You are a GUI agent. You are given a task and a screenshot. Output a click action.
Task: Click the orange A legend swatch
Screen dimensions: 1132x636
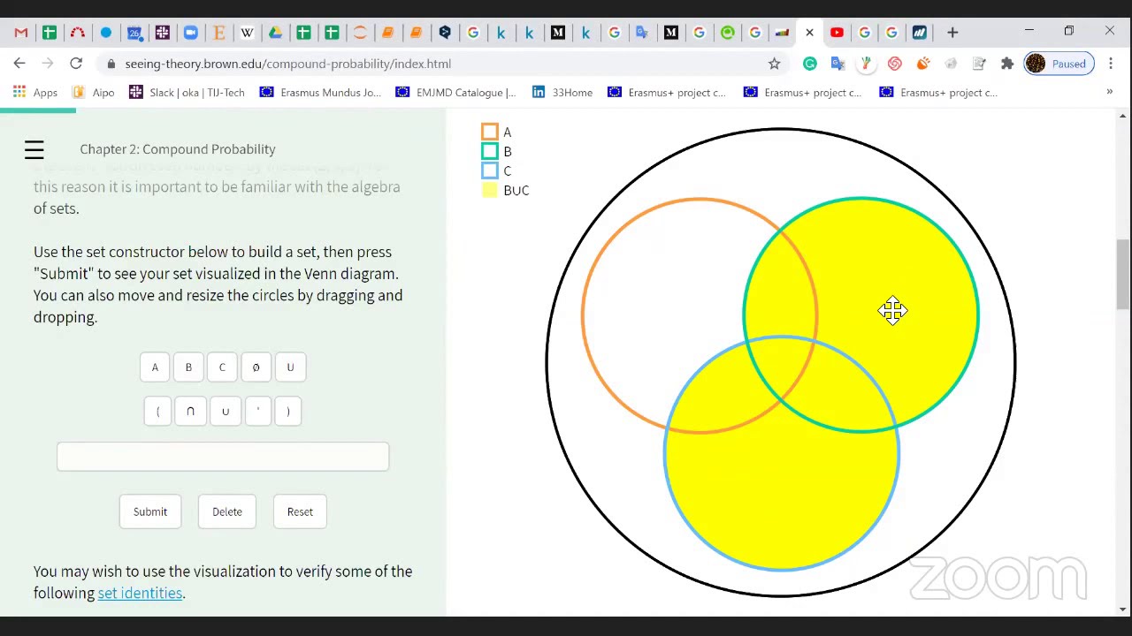pos(490,132)
